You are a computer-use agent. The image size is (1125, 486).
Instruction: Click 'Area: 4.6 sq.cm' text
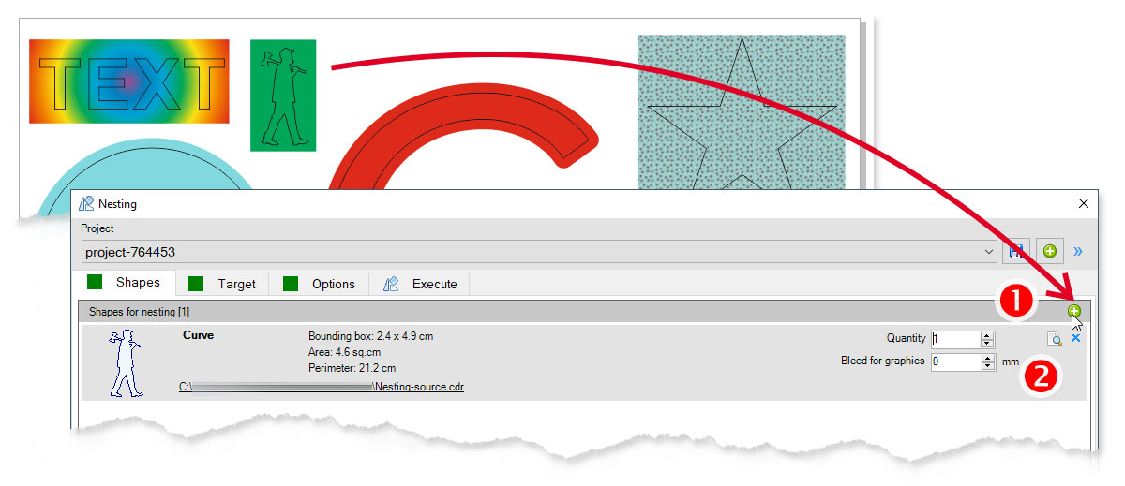point(346,352)
